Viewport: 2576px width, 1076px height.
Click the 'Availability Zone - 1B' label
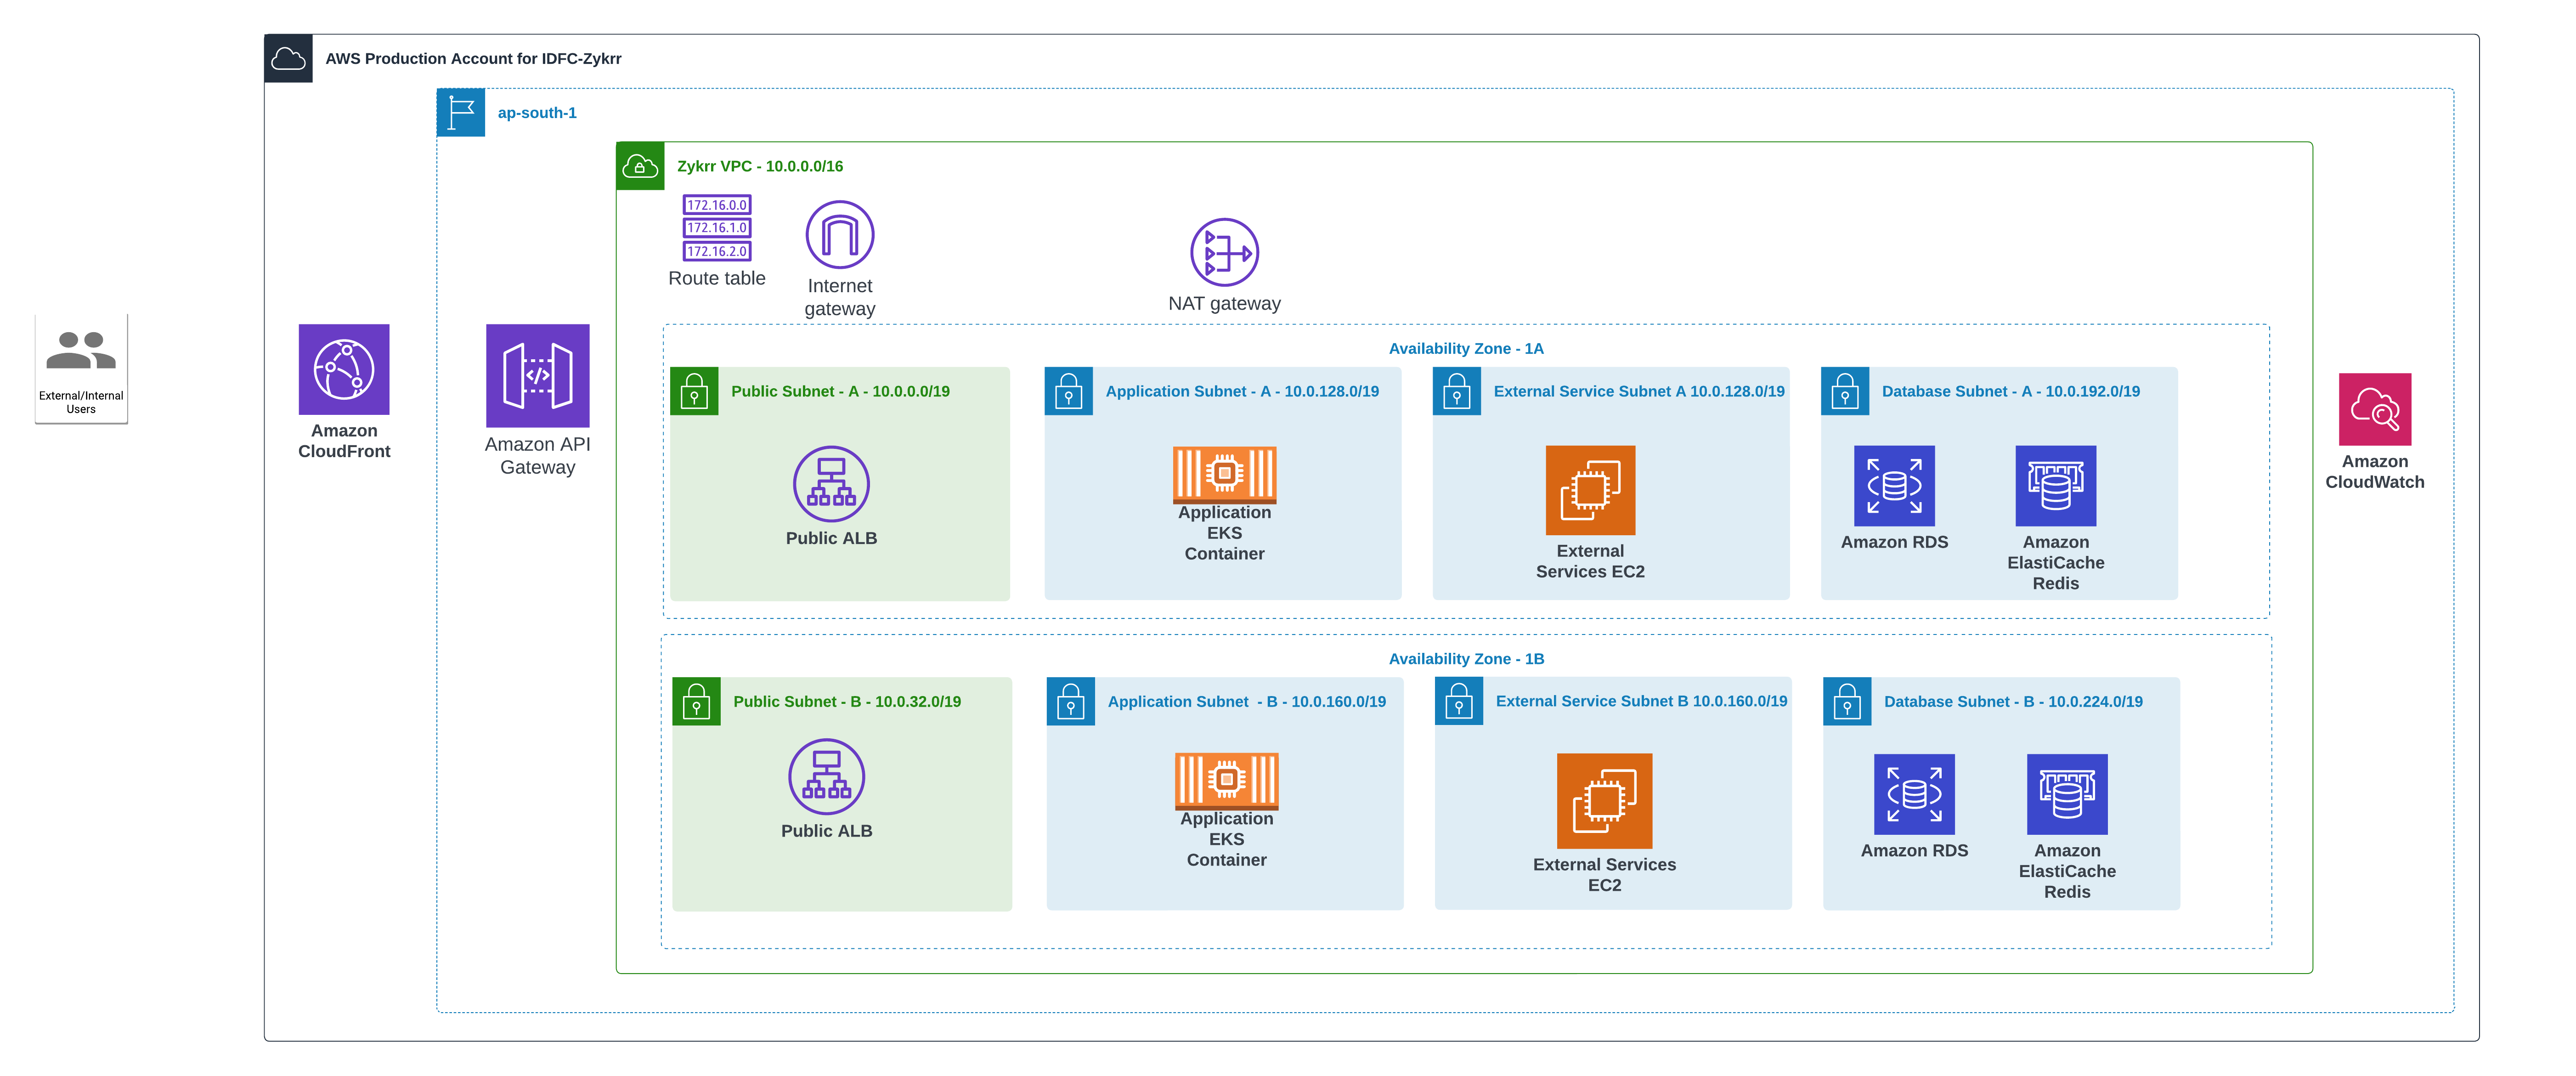coord(1466,658)
